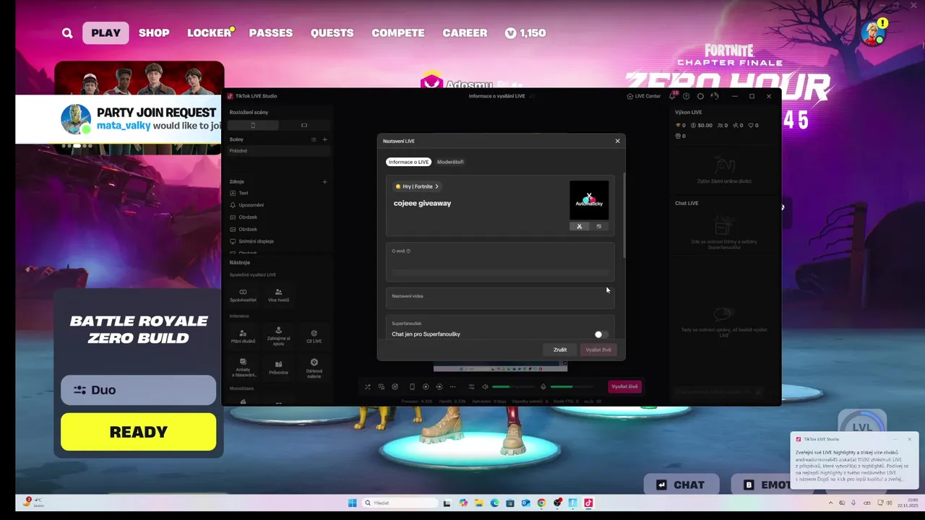The image size is (925, 520).
Task: Click the mata_valky party join request
Action: [119, 119]
